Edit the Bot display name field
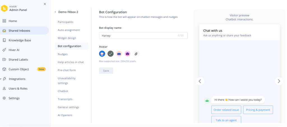287x127 pixels. pos(138,36)
